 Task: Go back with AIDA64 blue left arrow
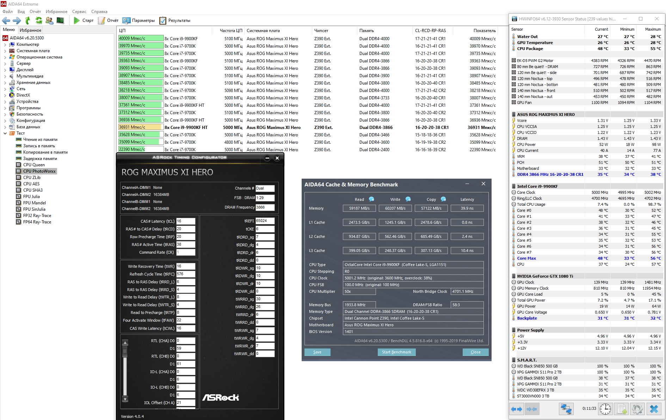(6, 20)
